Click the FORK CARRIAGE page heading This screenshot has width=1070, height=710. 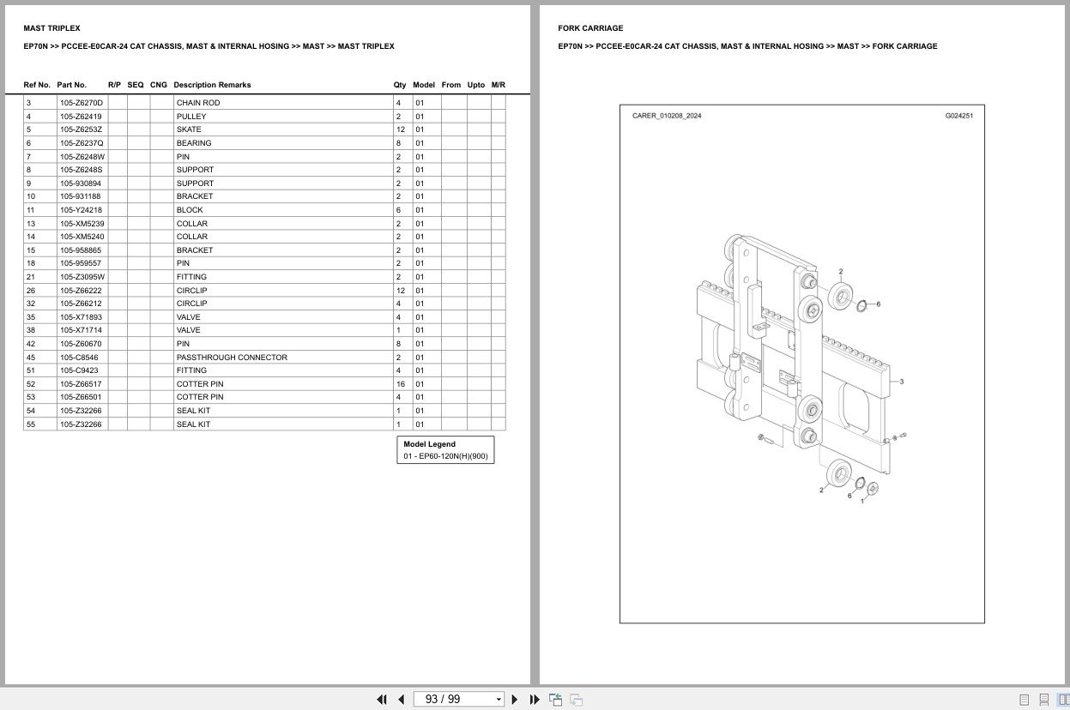pyautogui.click(x=590, y=28)
